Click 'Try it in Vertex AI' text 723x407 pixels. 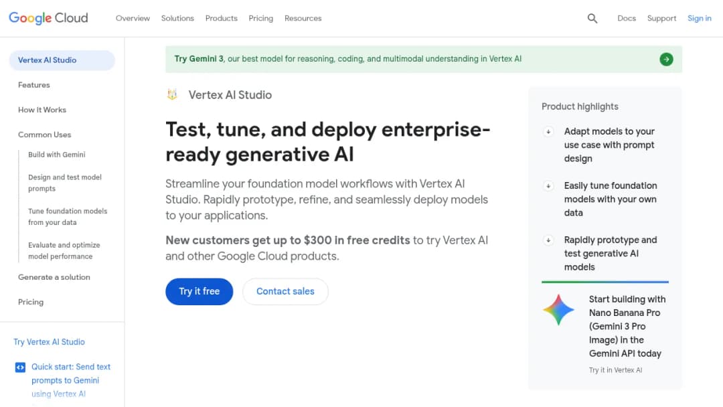(x=616, y=370)
